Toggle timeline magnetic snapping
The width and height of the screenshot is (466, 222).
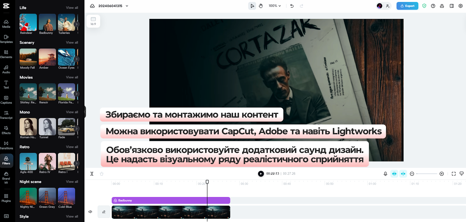(x=394, y=174)
